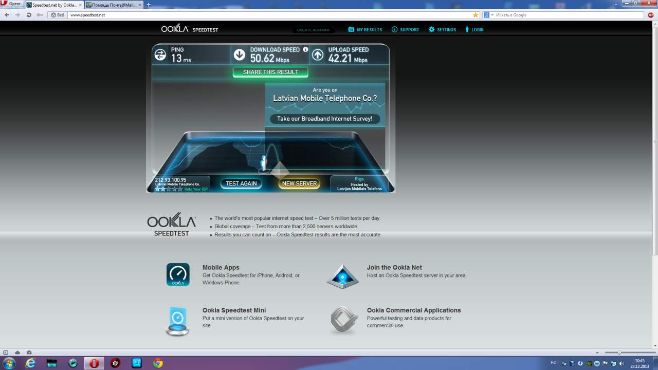Click the Ookla Speedtest header logo
Image resolution: width=658 pixels, height=370 pixels.
pos(190,29)
